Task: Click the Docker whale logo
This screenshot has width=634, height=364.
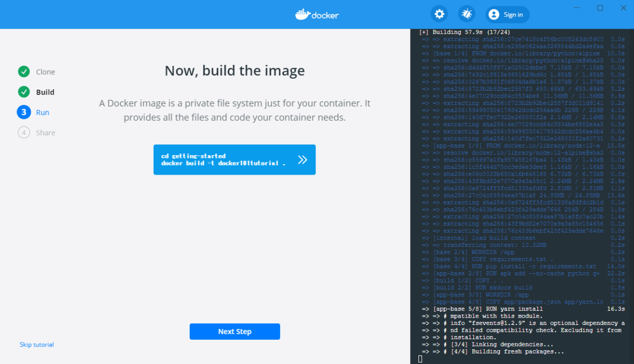Action: [x=317, y=14]
